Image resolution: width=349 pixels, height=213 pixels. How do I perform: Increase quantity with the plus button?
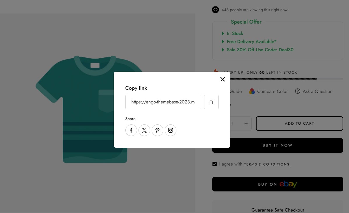pos(246,123)
